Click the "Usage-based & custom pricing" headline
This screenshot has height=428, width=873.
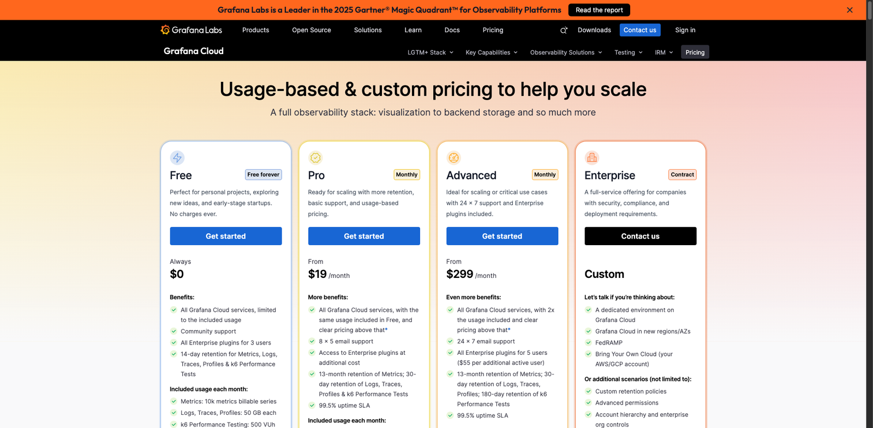pyautogui.click(x=433, y=89)
